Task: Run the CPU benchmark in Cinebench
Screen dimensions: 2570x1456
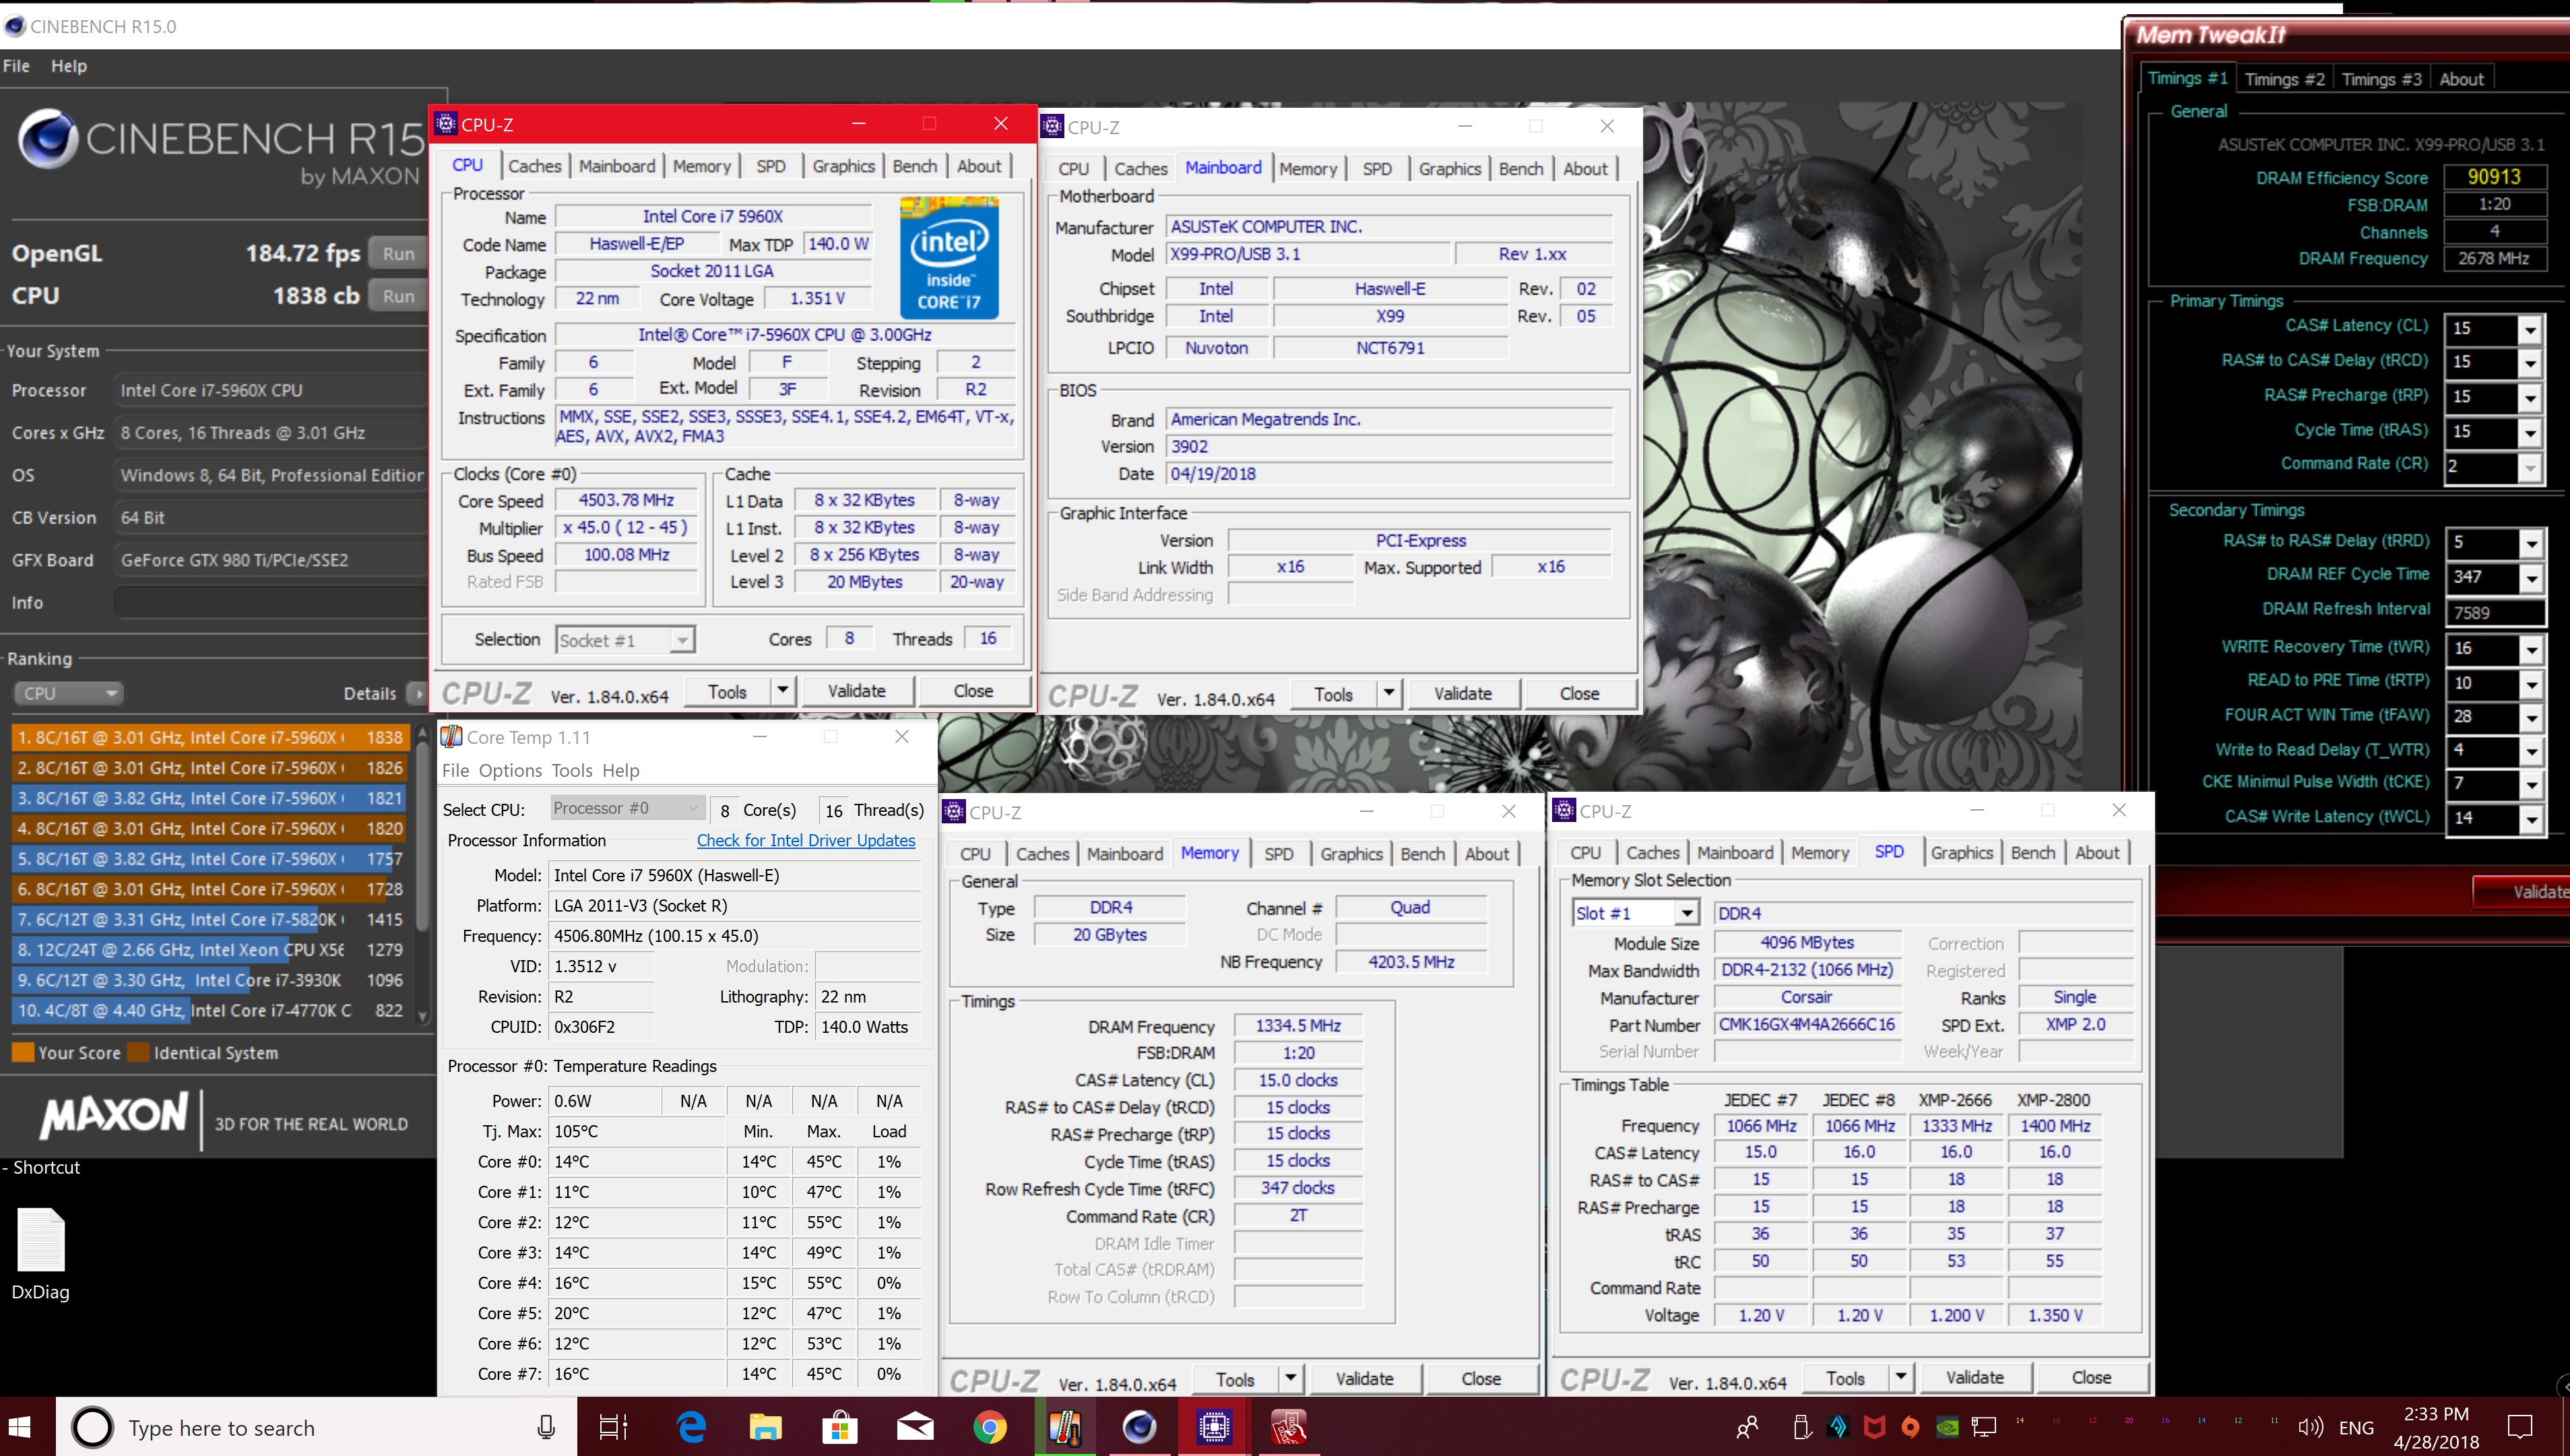Action: 399,296
